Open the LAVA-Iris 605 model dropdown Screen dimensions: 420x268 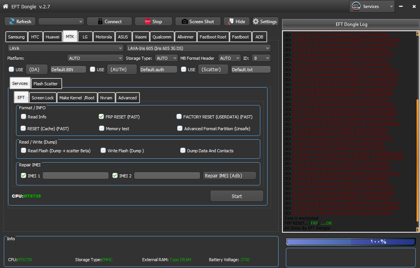(x=199, y=48)
